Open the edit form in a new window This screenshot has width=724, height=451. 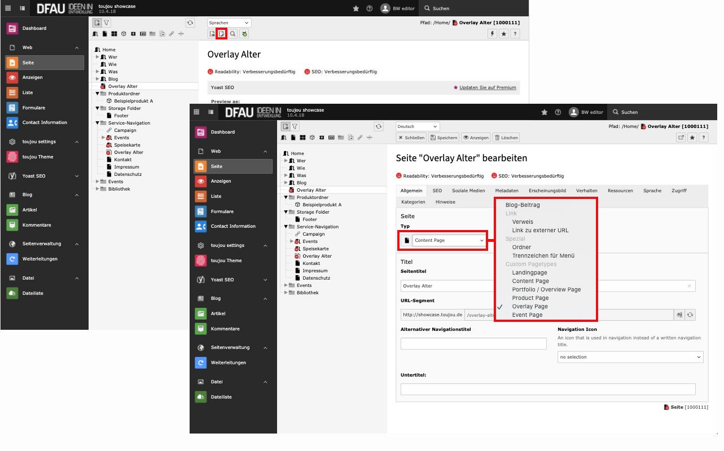pos(681,138)
